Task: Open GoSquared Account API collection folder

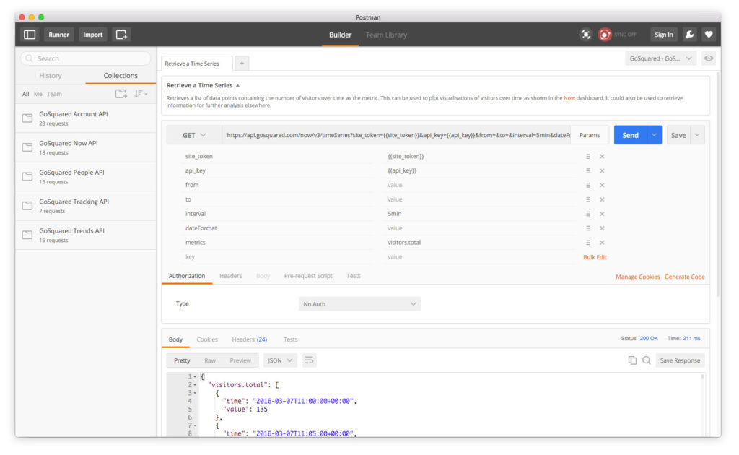Action: pos(86,118)
